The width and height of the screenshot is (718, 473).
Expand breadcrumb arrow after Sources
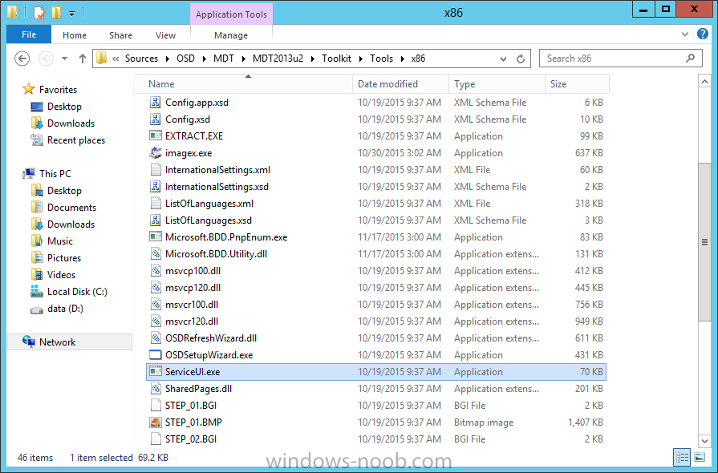coord(167,59)
